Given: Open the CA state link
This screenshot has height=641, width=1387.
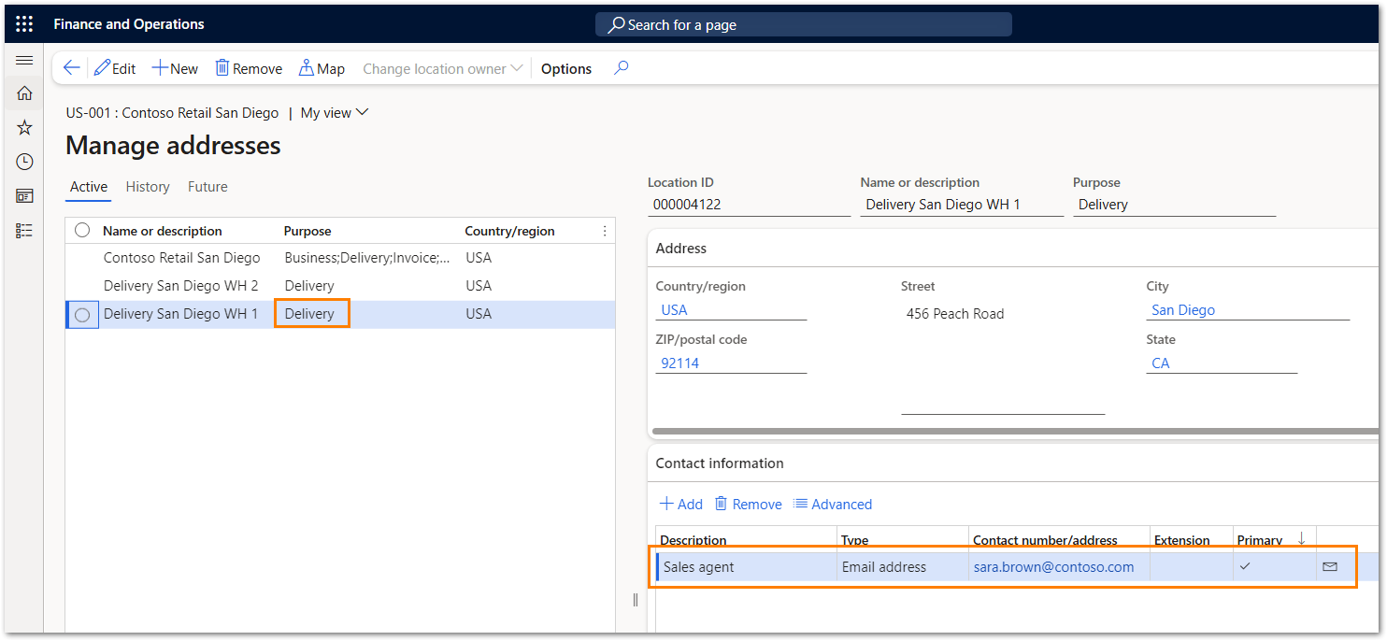Looking at the screenshot, I should click(1161, 363).
